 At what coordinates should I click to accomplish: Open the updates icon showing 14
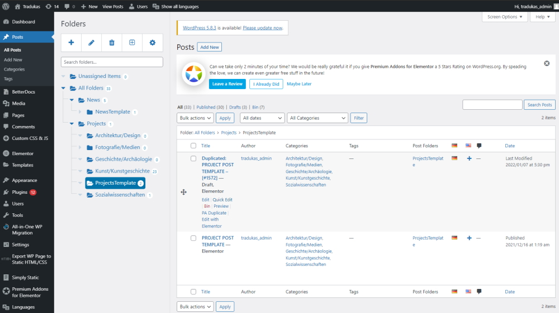51,6
